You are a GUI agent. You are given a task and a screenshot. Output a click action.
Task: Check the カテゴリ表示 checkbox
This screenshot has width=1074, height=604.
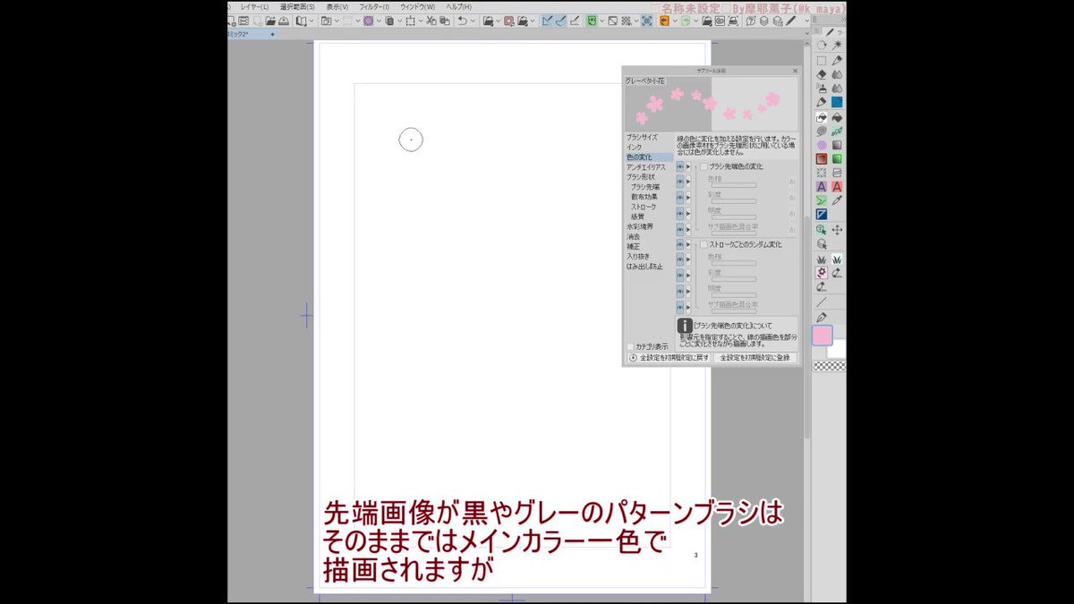tap(630, 346)
